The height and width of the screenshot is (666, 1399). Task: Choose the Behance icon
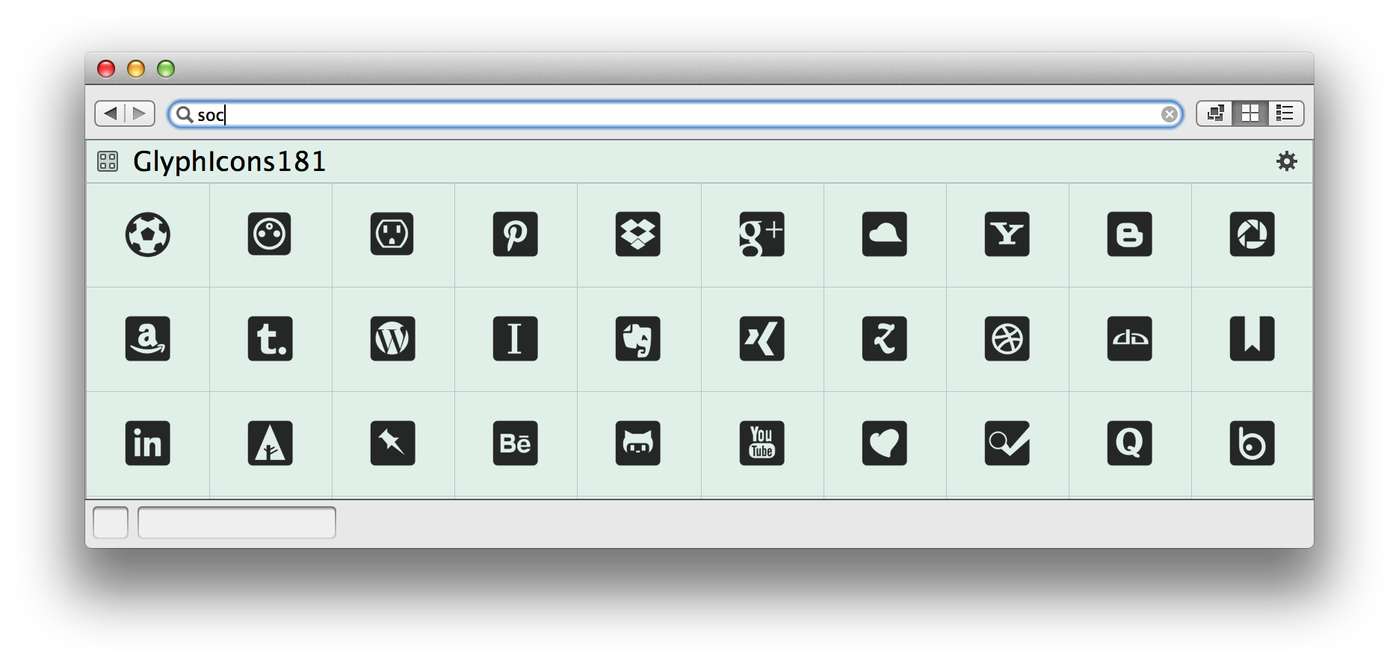(515, 444)
